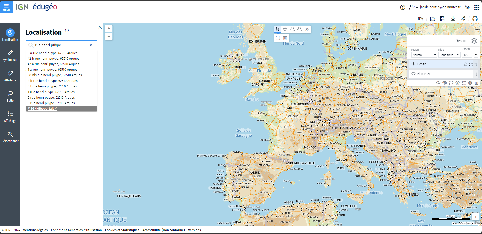Switch to the Symboliser panel
The height and width of the screenshot is (234, 482).
click(x=10, y=56)
